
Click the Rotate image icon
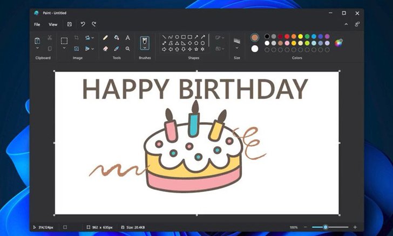click(87, 38)
